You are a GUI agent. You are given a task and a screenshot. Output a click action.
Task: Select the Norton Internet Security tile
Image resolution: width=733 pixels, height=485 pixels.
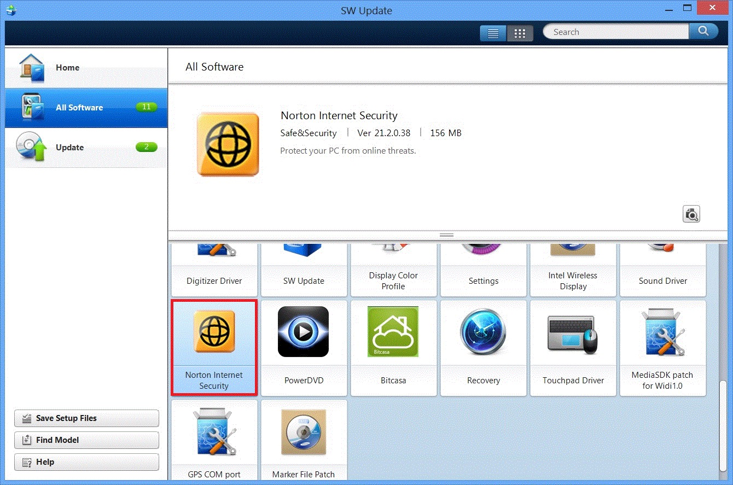pos(214,348)
